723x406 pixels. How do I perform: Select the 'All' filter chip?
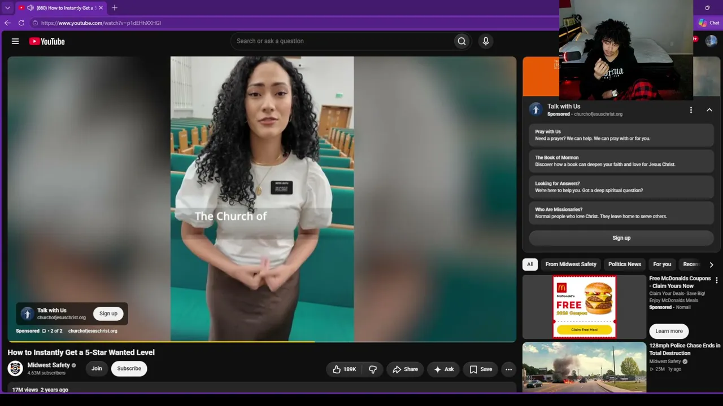pos(530,264)
